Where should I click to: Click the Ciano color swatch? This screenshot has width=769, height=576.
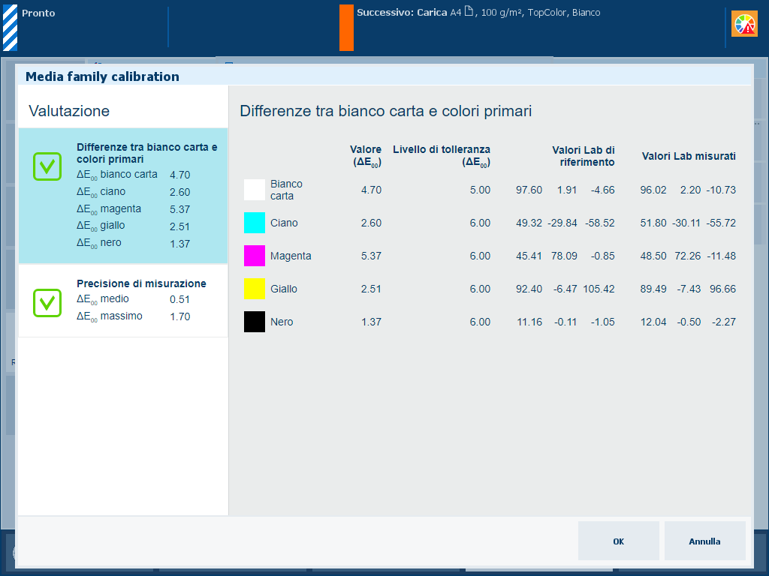coord(255,222)
